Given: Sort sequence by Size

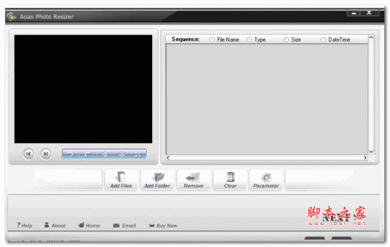Looking at the screenshot, I should [286, 40].
